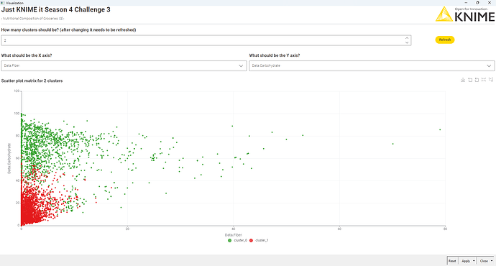Click the green outlier point near Fiber 70
Viewport: 496px width, 266px height.
(393, 144)
